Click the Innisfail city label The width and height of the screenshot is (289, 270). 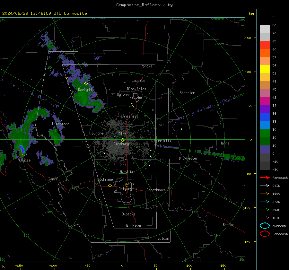[x=129, y=116]
